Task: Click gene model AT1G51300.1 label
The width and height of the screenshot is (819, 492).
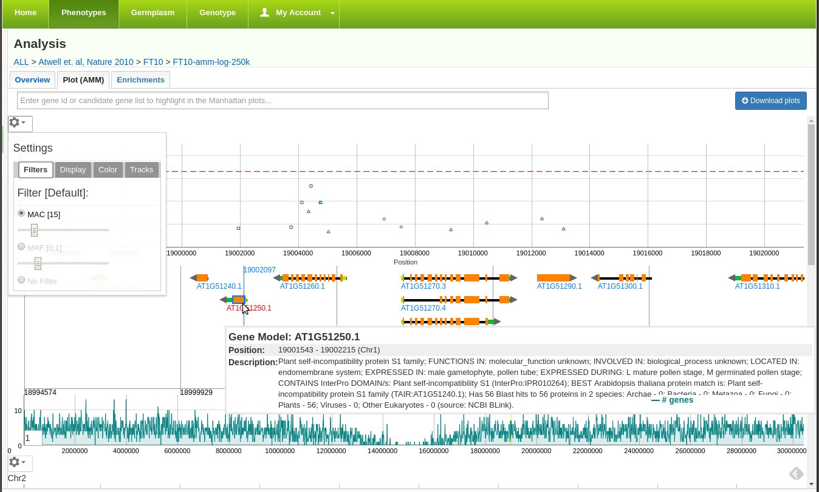Action: (620, 286)
